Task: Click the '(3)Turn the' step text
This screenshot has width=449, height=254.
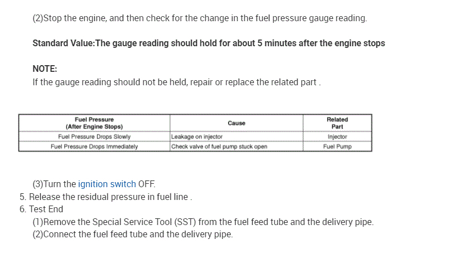Action: click(54, 184)
